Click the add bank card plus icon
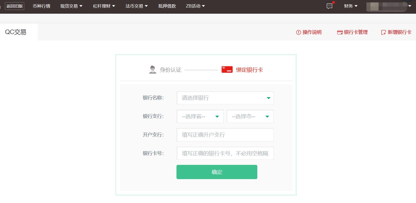 click(x=383, y=32)
